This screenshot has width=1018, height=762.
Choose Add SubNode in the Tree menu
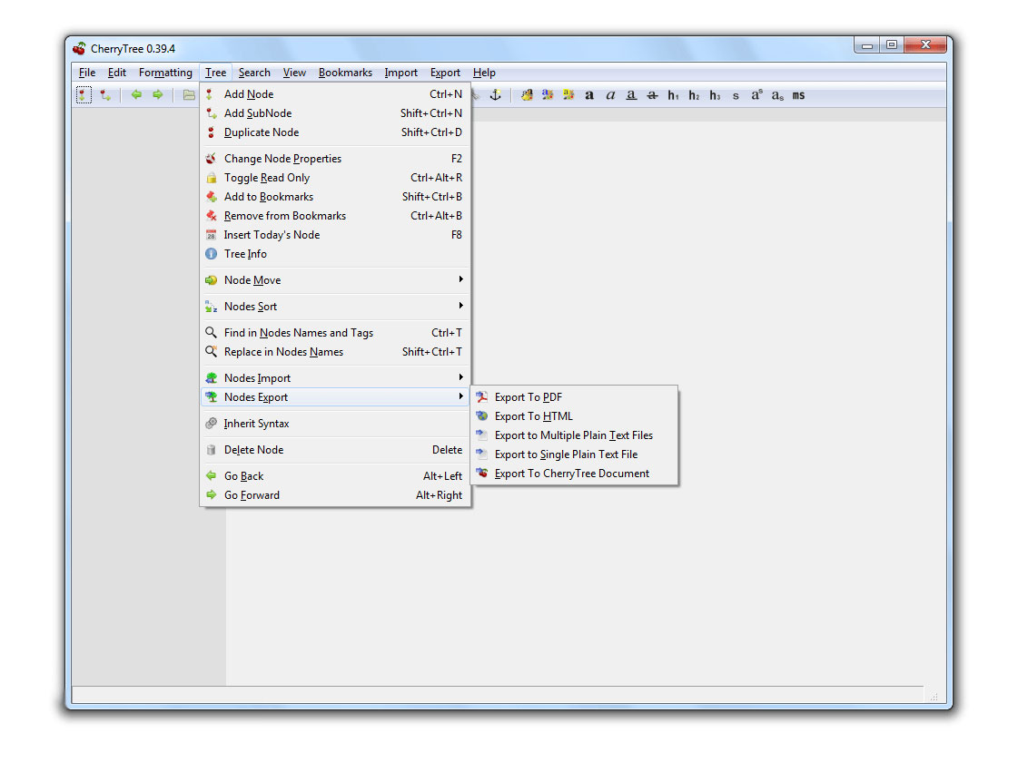pyautogui.click(x=335, y=112)
